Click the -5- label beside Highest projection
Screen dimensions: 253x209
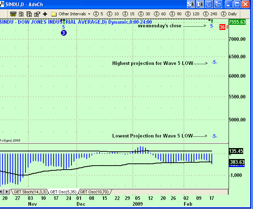pos(215,62)
